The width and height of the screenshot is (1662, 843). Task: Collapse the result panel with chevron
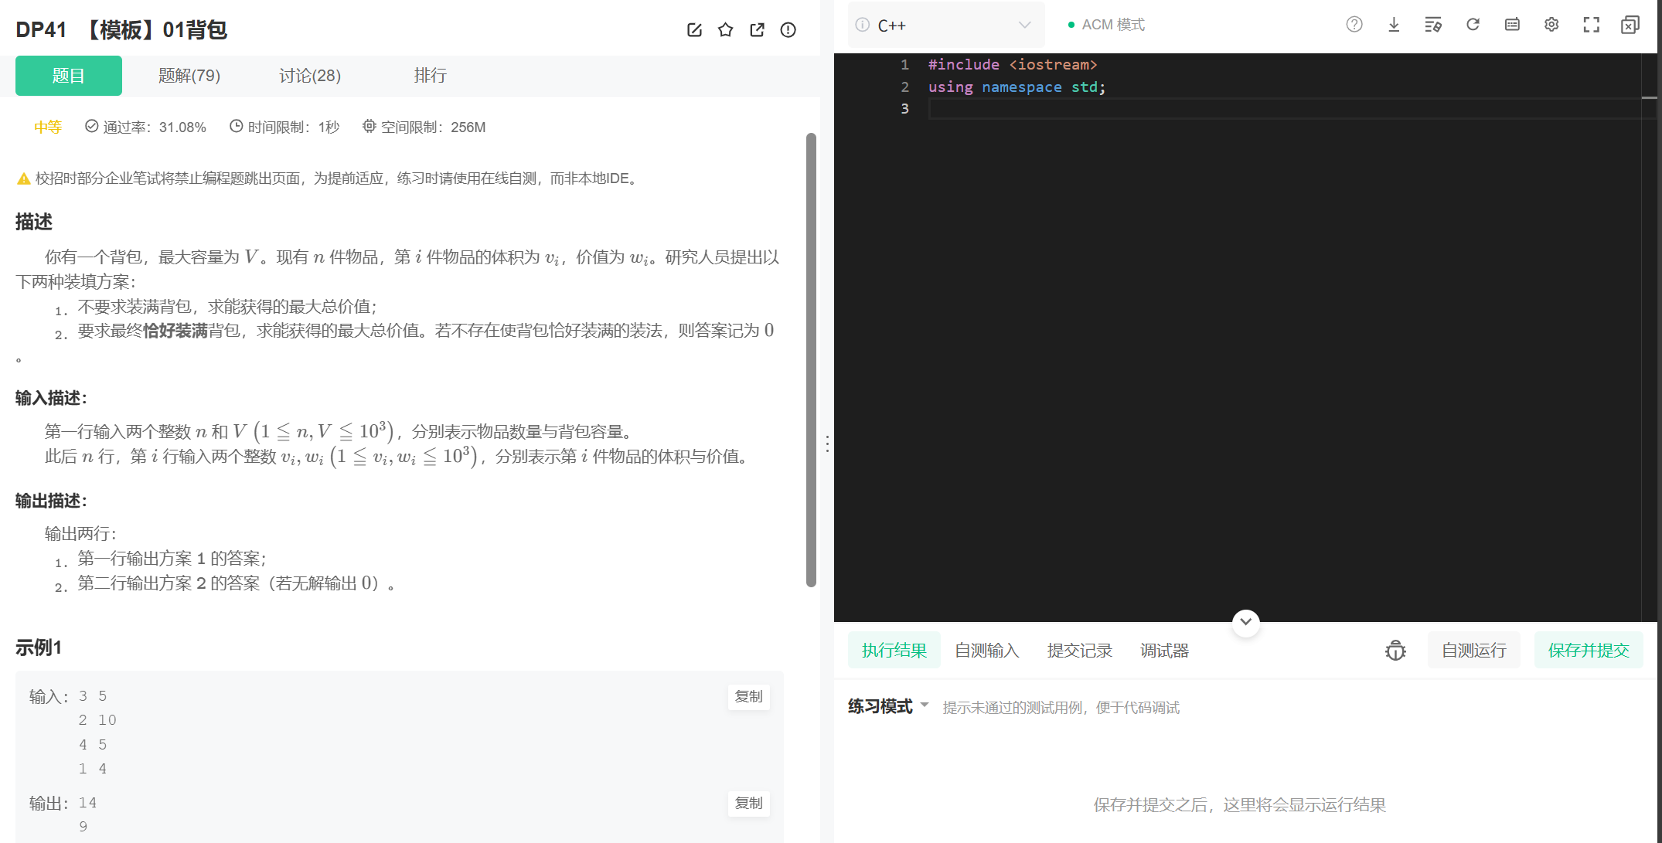[x=1245, y=622]
